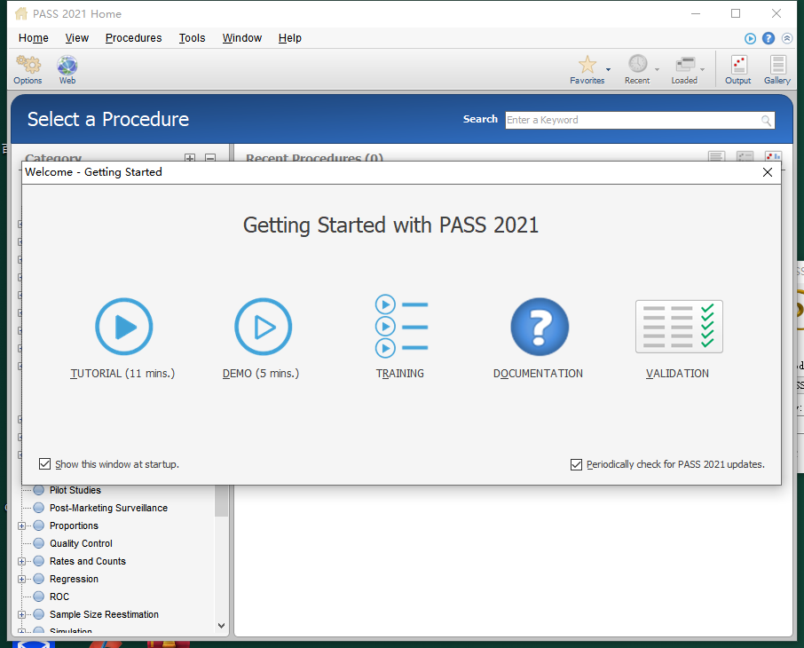Toggle 'Show this window at startup' checkbox
This screenshot has height=648, width=804.
[45, 464]
